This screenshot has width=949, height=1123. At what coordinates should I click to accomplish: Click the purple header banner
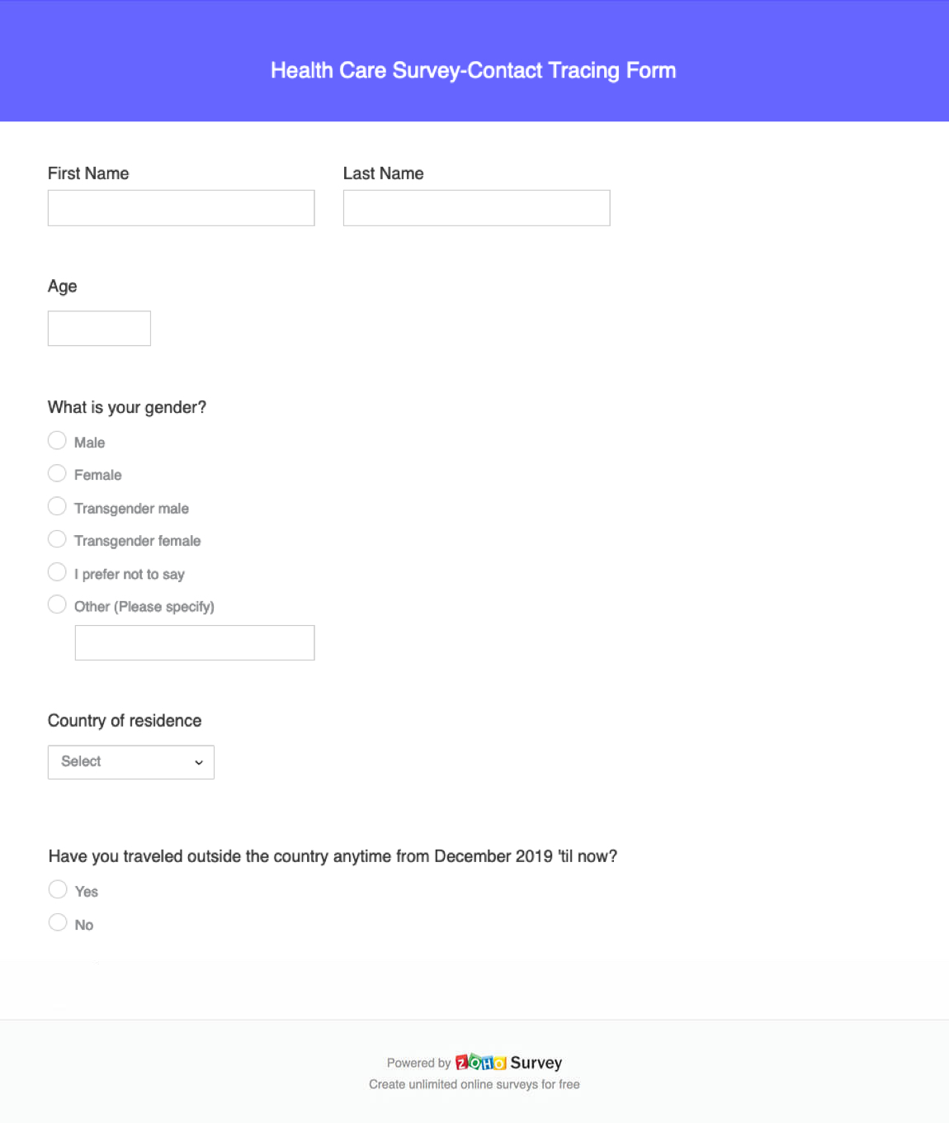tap(474, 61)
